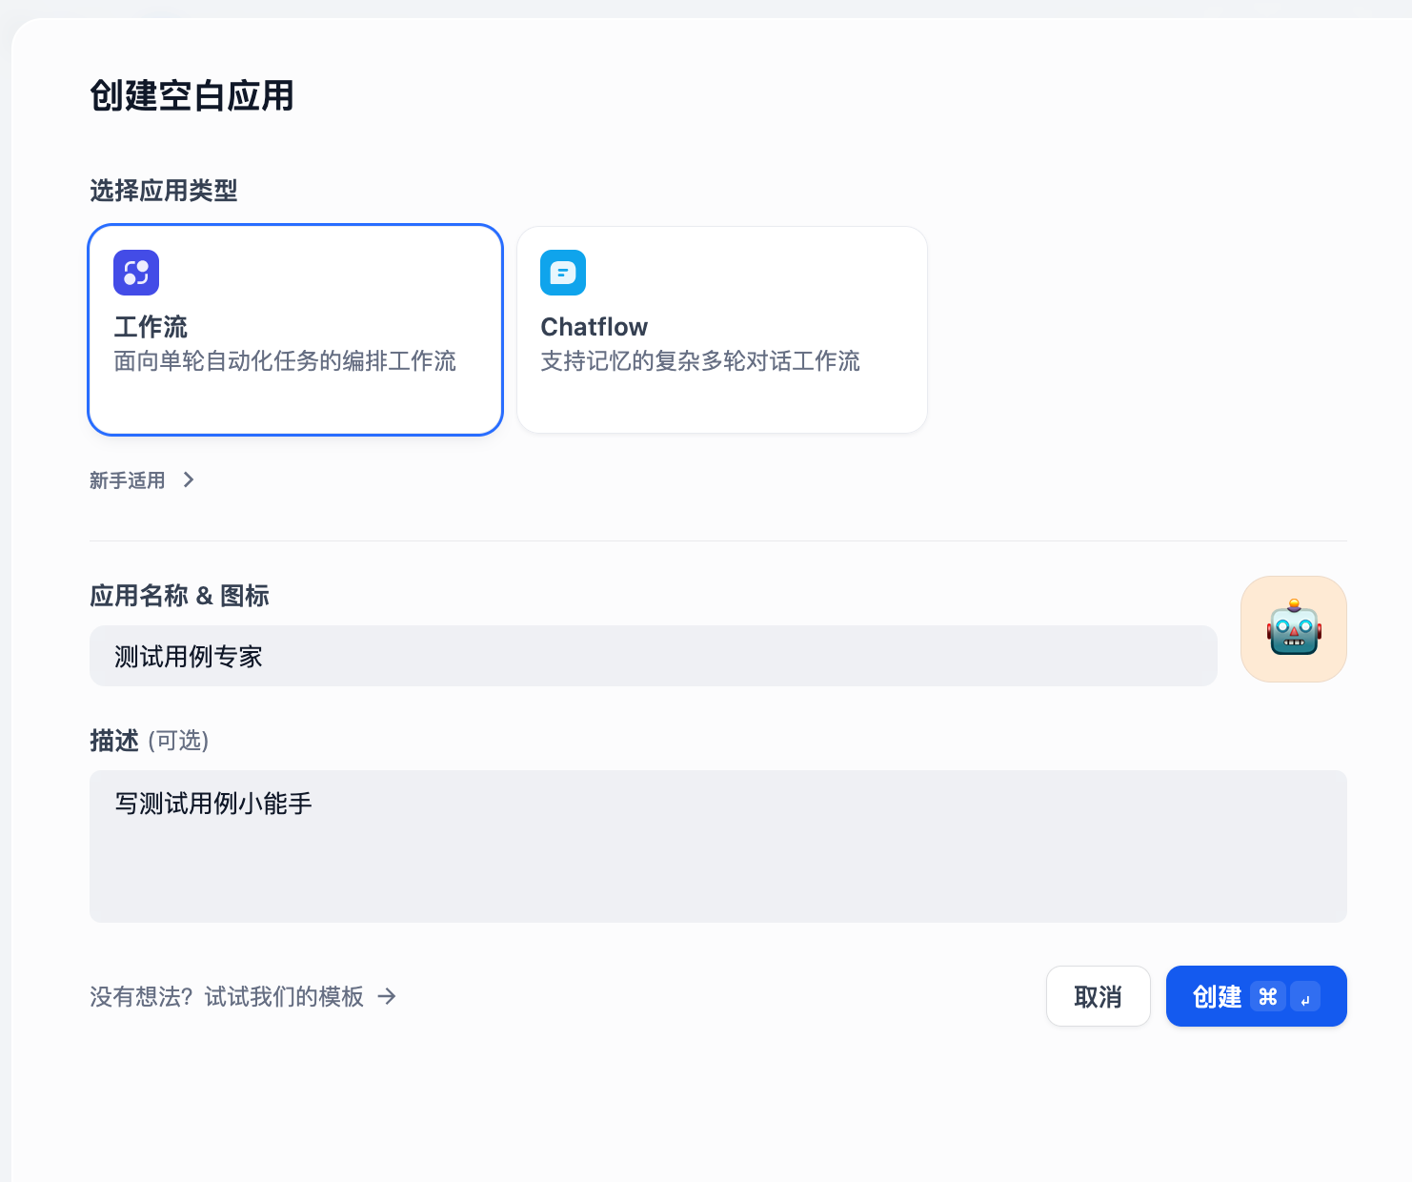1412x1182 pixels.
Task: Click the chevron next to 新手适用
Action: 189,479
